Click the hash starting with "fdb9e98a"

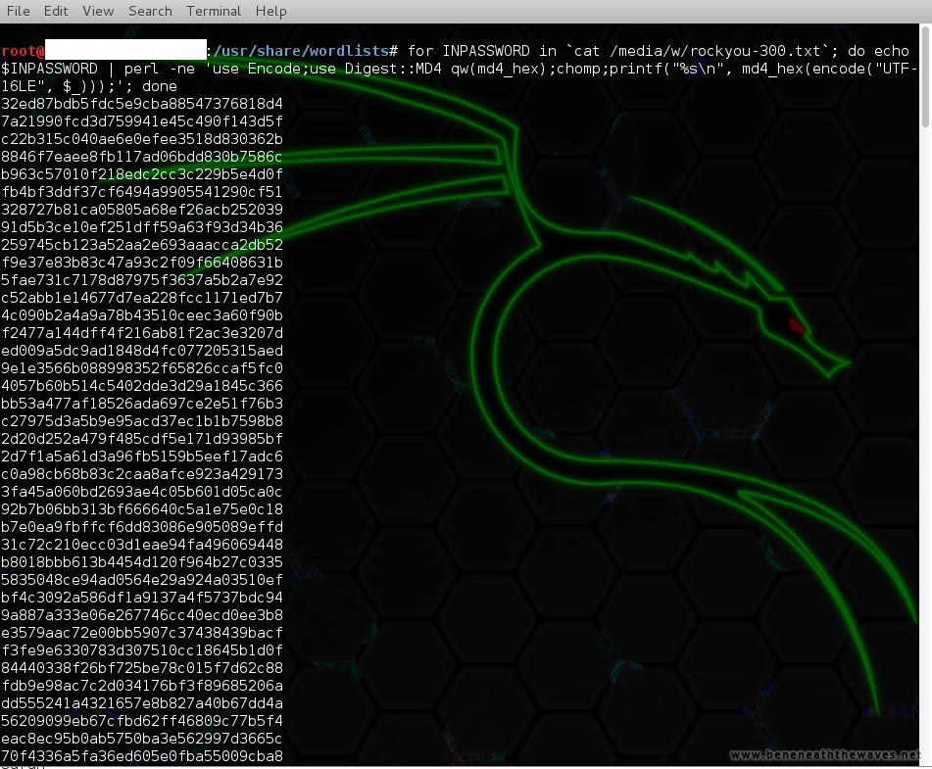click(142, 686)
